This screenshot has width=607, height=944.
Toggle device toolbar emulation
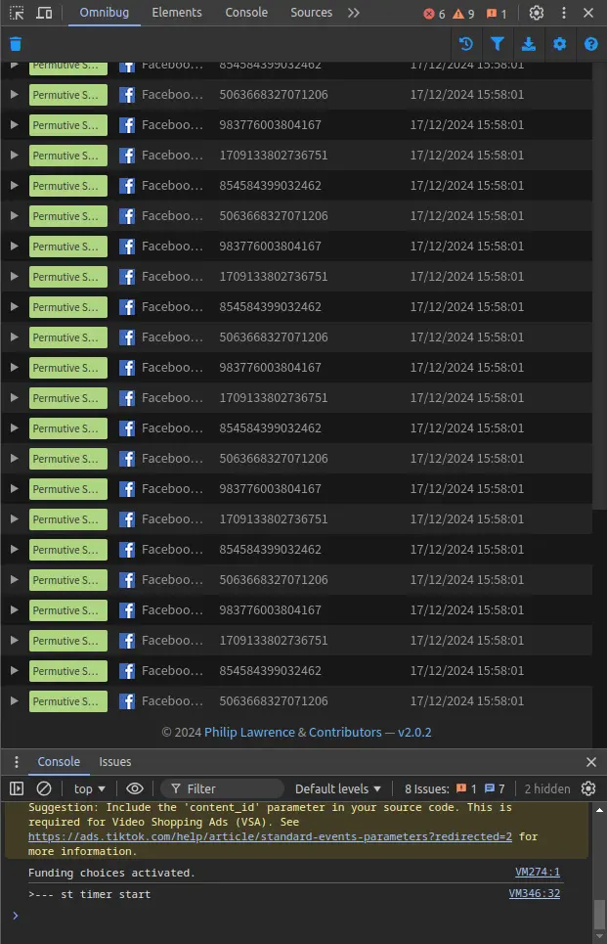(45, 13)
